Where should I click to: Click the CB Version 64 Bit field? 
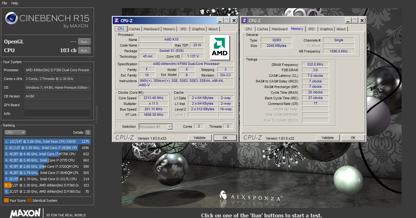pyautogui.click(x=57, y=96)
